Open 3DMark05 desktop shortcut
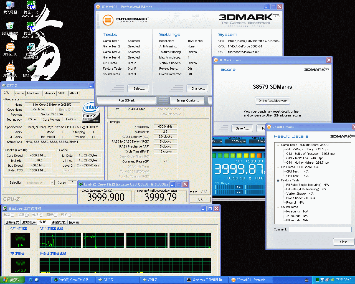 (10, 70)
